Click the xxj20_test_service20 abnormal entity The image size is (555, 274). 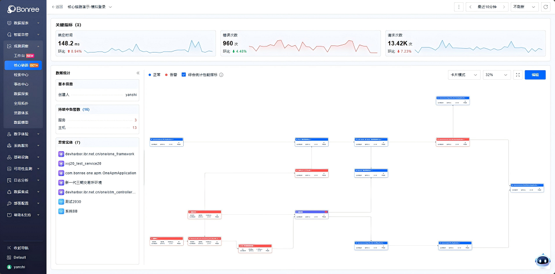click(x=83, y=163)
